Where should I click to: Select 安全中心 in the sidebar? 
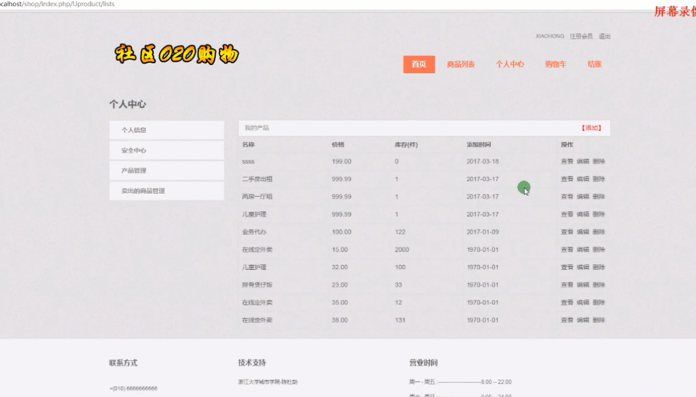[x=167, y=151]
